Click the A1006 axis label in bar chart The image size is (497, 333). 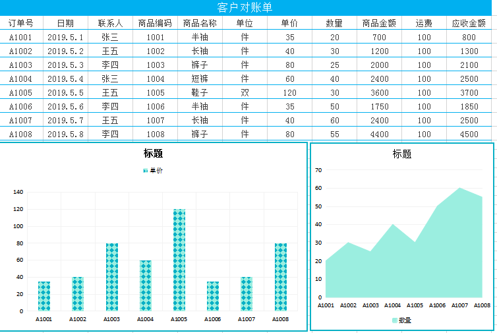pos(213,319)
